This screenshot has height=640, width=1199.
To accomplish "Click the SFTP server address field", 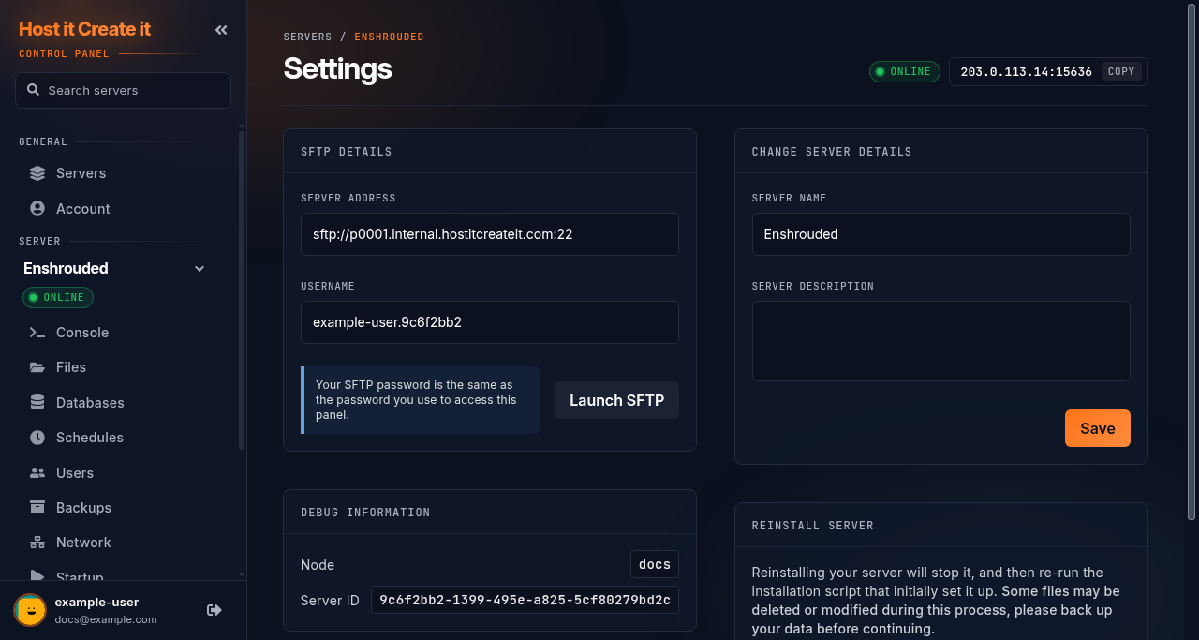I will tap(490, 234).
